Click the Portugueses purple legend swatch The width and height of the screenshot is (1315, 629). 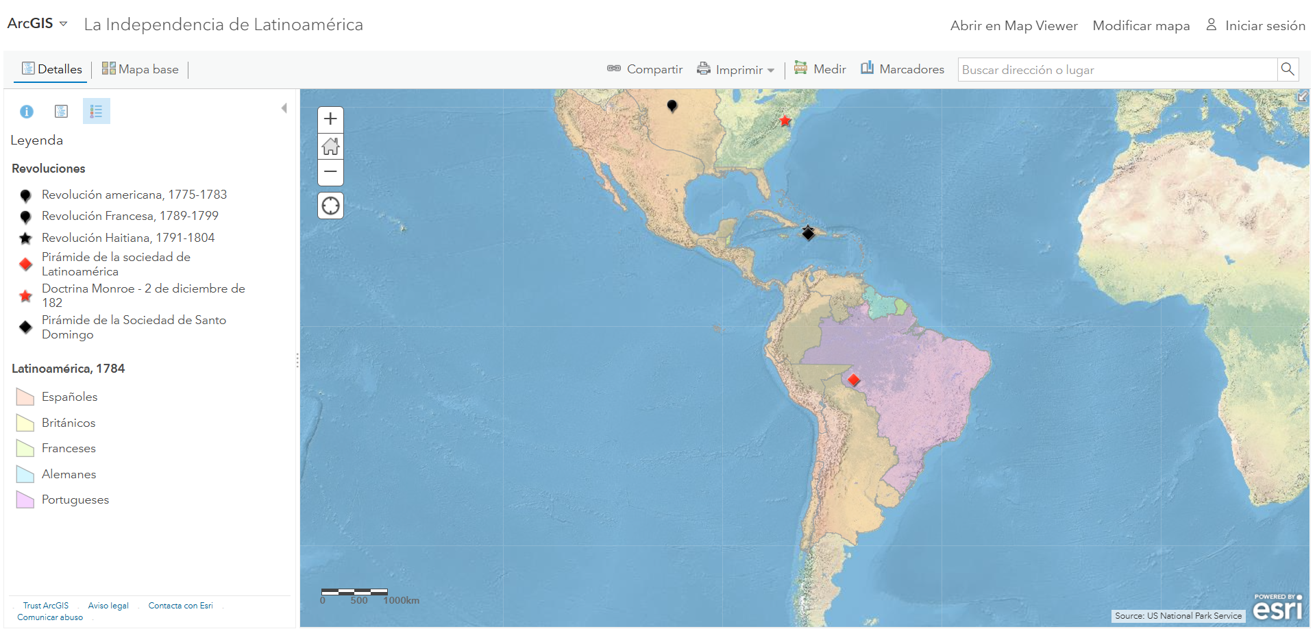click(x=25, y=500)
